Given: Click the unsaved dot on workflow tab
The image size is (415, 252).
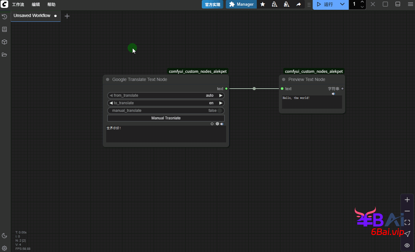Looking at the screenshot, I should pos(56,16).
